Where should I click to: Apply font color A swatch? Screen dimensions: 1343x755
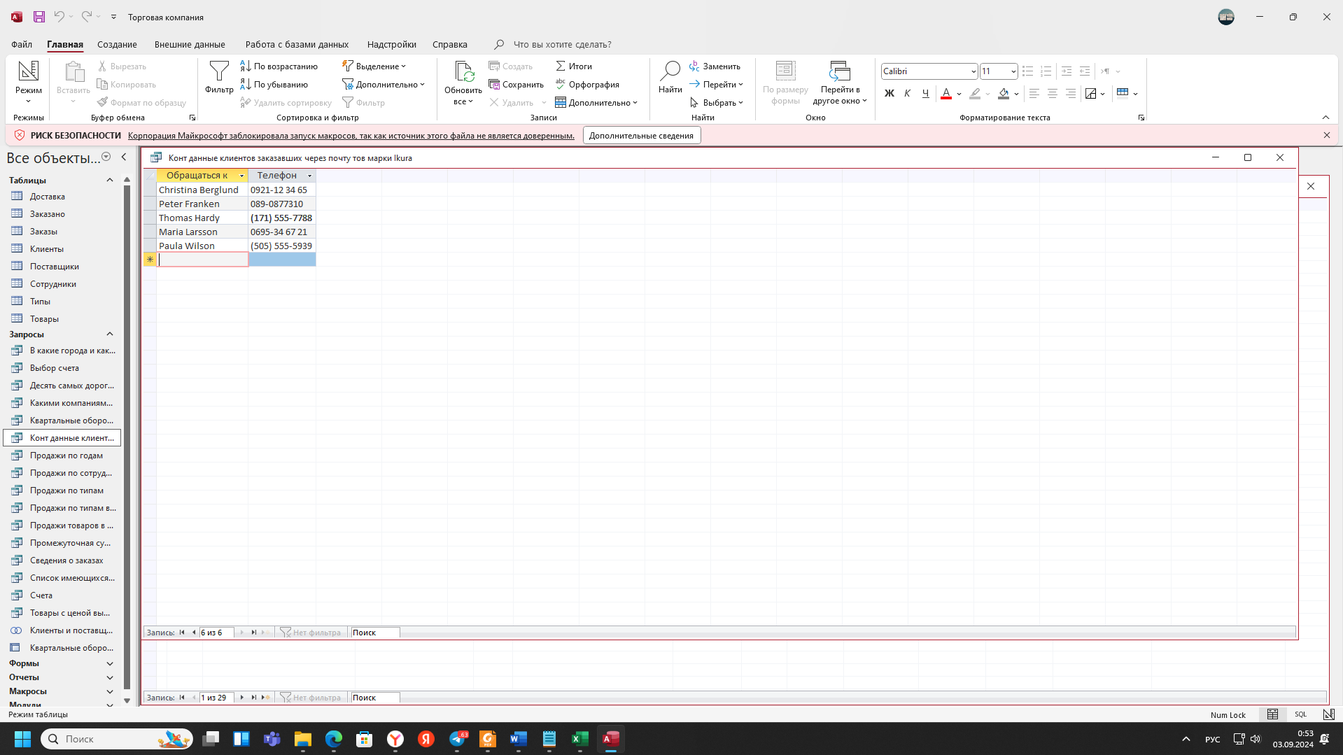[946, 93]
